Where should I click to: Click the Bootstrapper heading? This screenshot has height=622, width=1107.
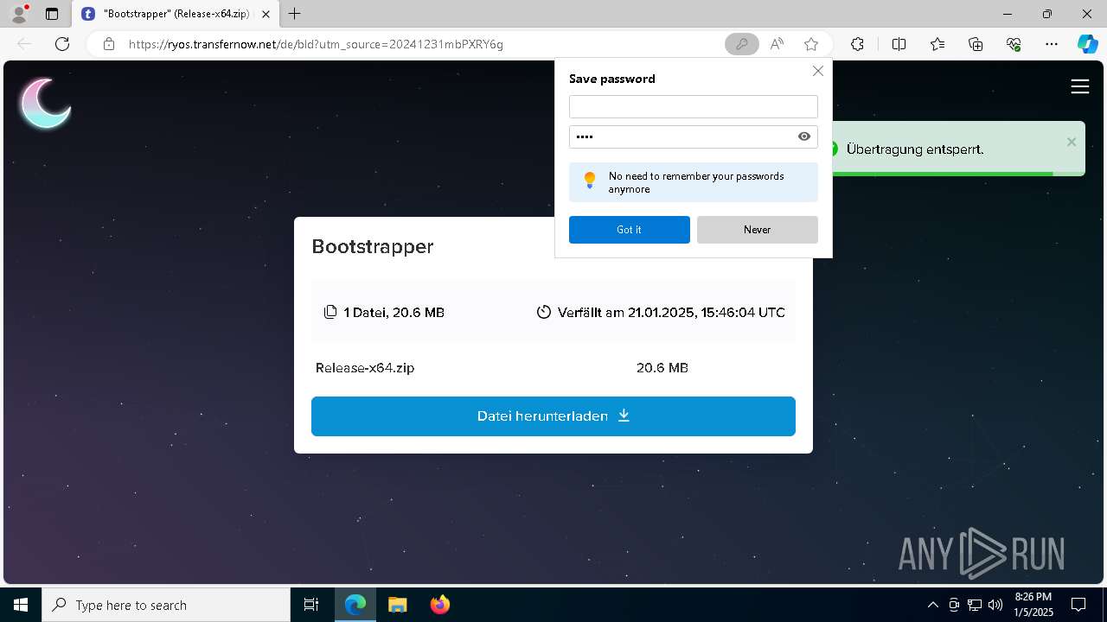click(x=373, y=247)
